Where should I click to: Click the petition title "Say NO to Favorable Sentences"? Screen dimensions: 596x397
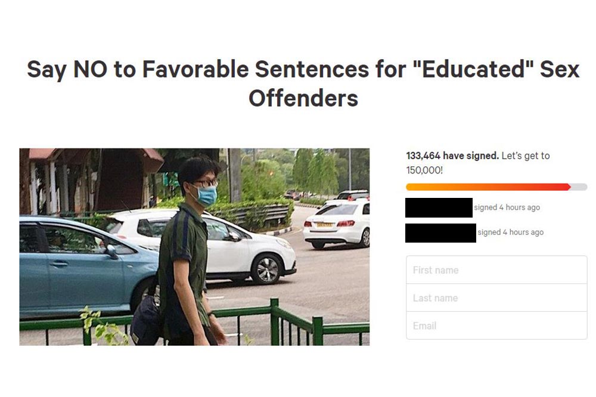[198, 70]
